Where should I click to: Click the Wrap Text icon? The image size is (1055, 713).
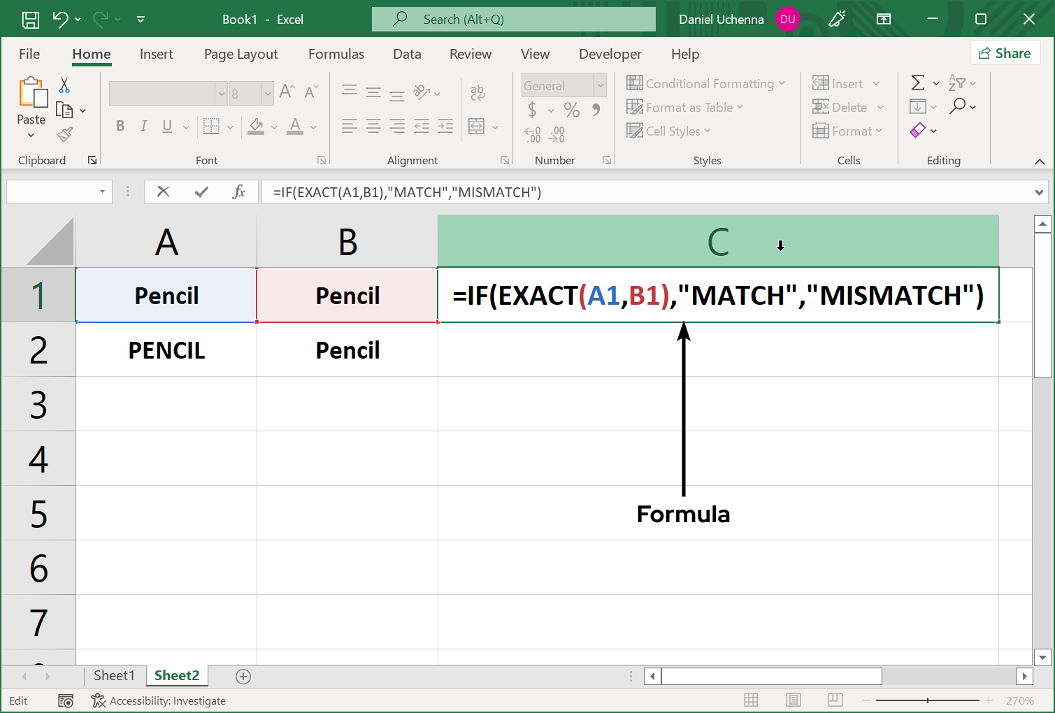pyautogui.click(x=478, y=92)
